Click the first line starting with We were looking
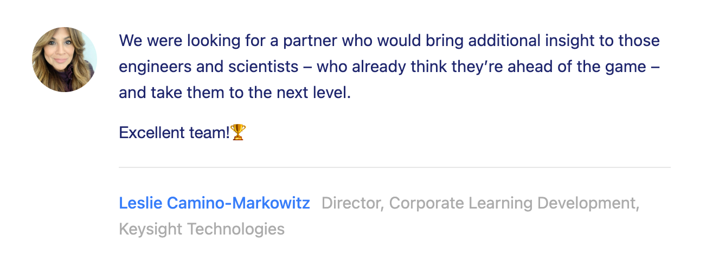The width and height of the screenshot is (706, 273). coord(389,41)
